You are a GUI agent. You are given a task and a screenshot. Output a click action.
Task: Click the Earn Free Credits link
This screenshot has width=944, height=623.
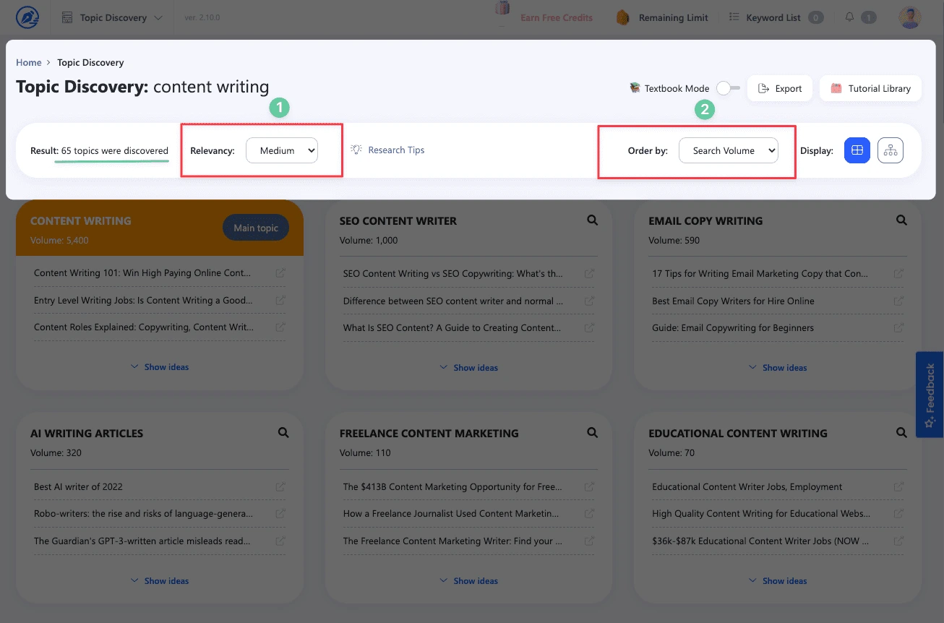pyautogui.click(x=557, y=17)
